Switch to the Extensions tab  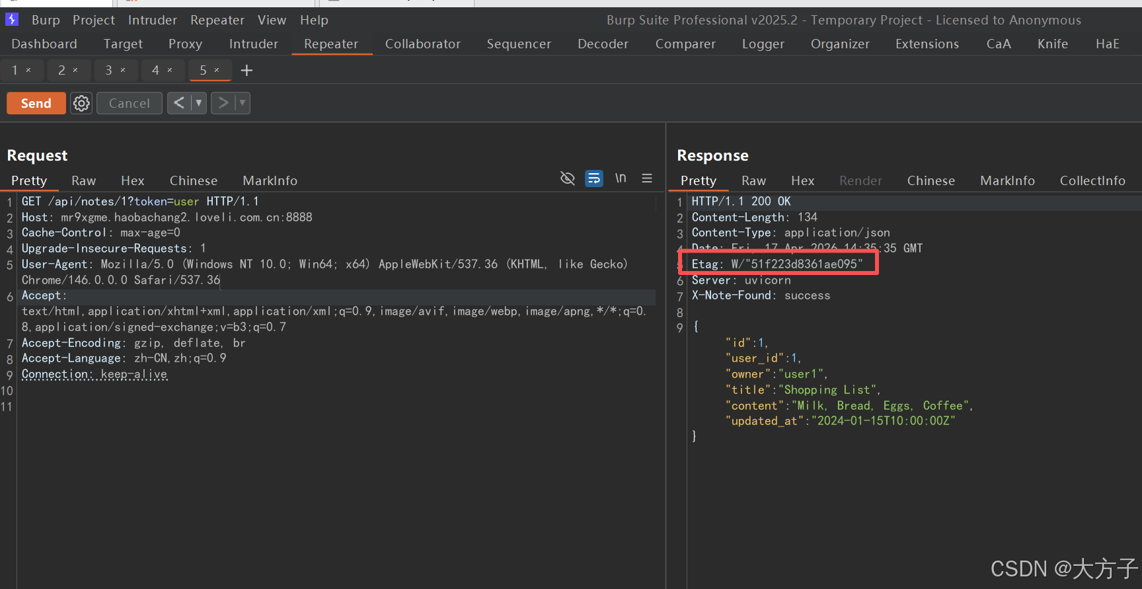927,44
